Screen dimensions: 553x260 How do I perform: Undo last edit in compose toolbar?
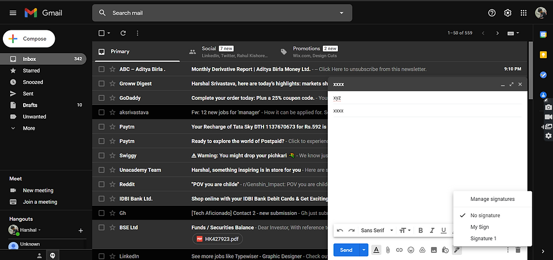[x=340, y=231]
